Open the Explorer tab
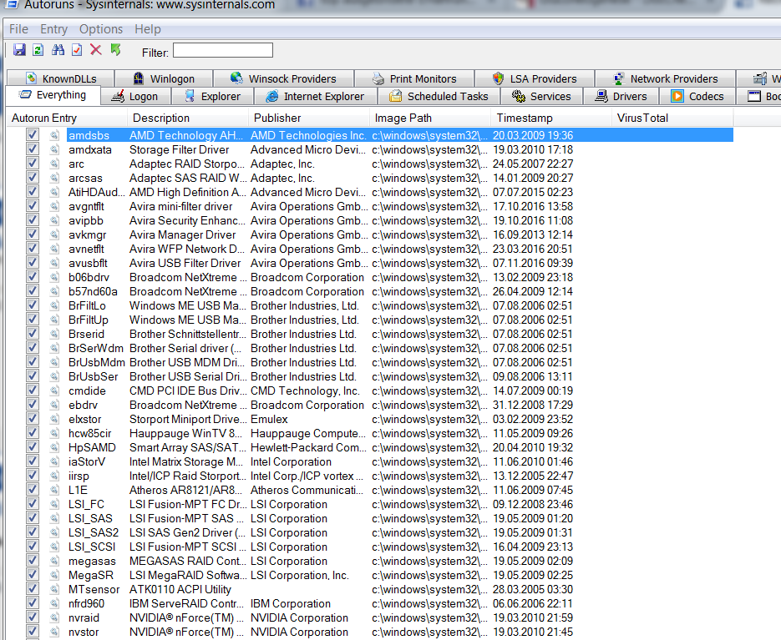This screenshot has height=640, width=781. pyautogui.click(x=213, y=96)
